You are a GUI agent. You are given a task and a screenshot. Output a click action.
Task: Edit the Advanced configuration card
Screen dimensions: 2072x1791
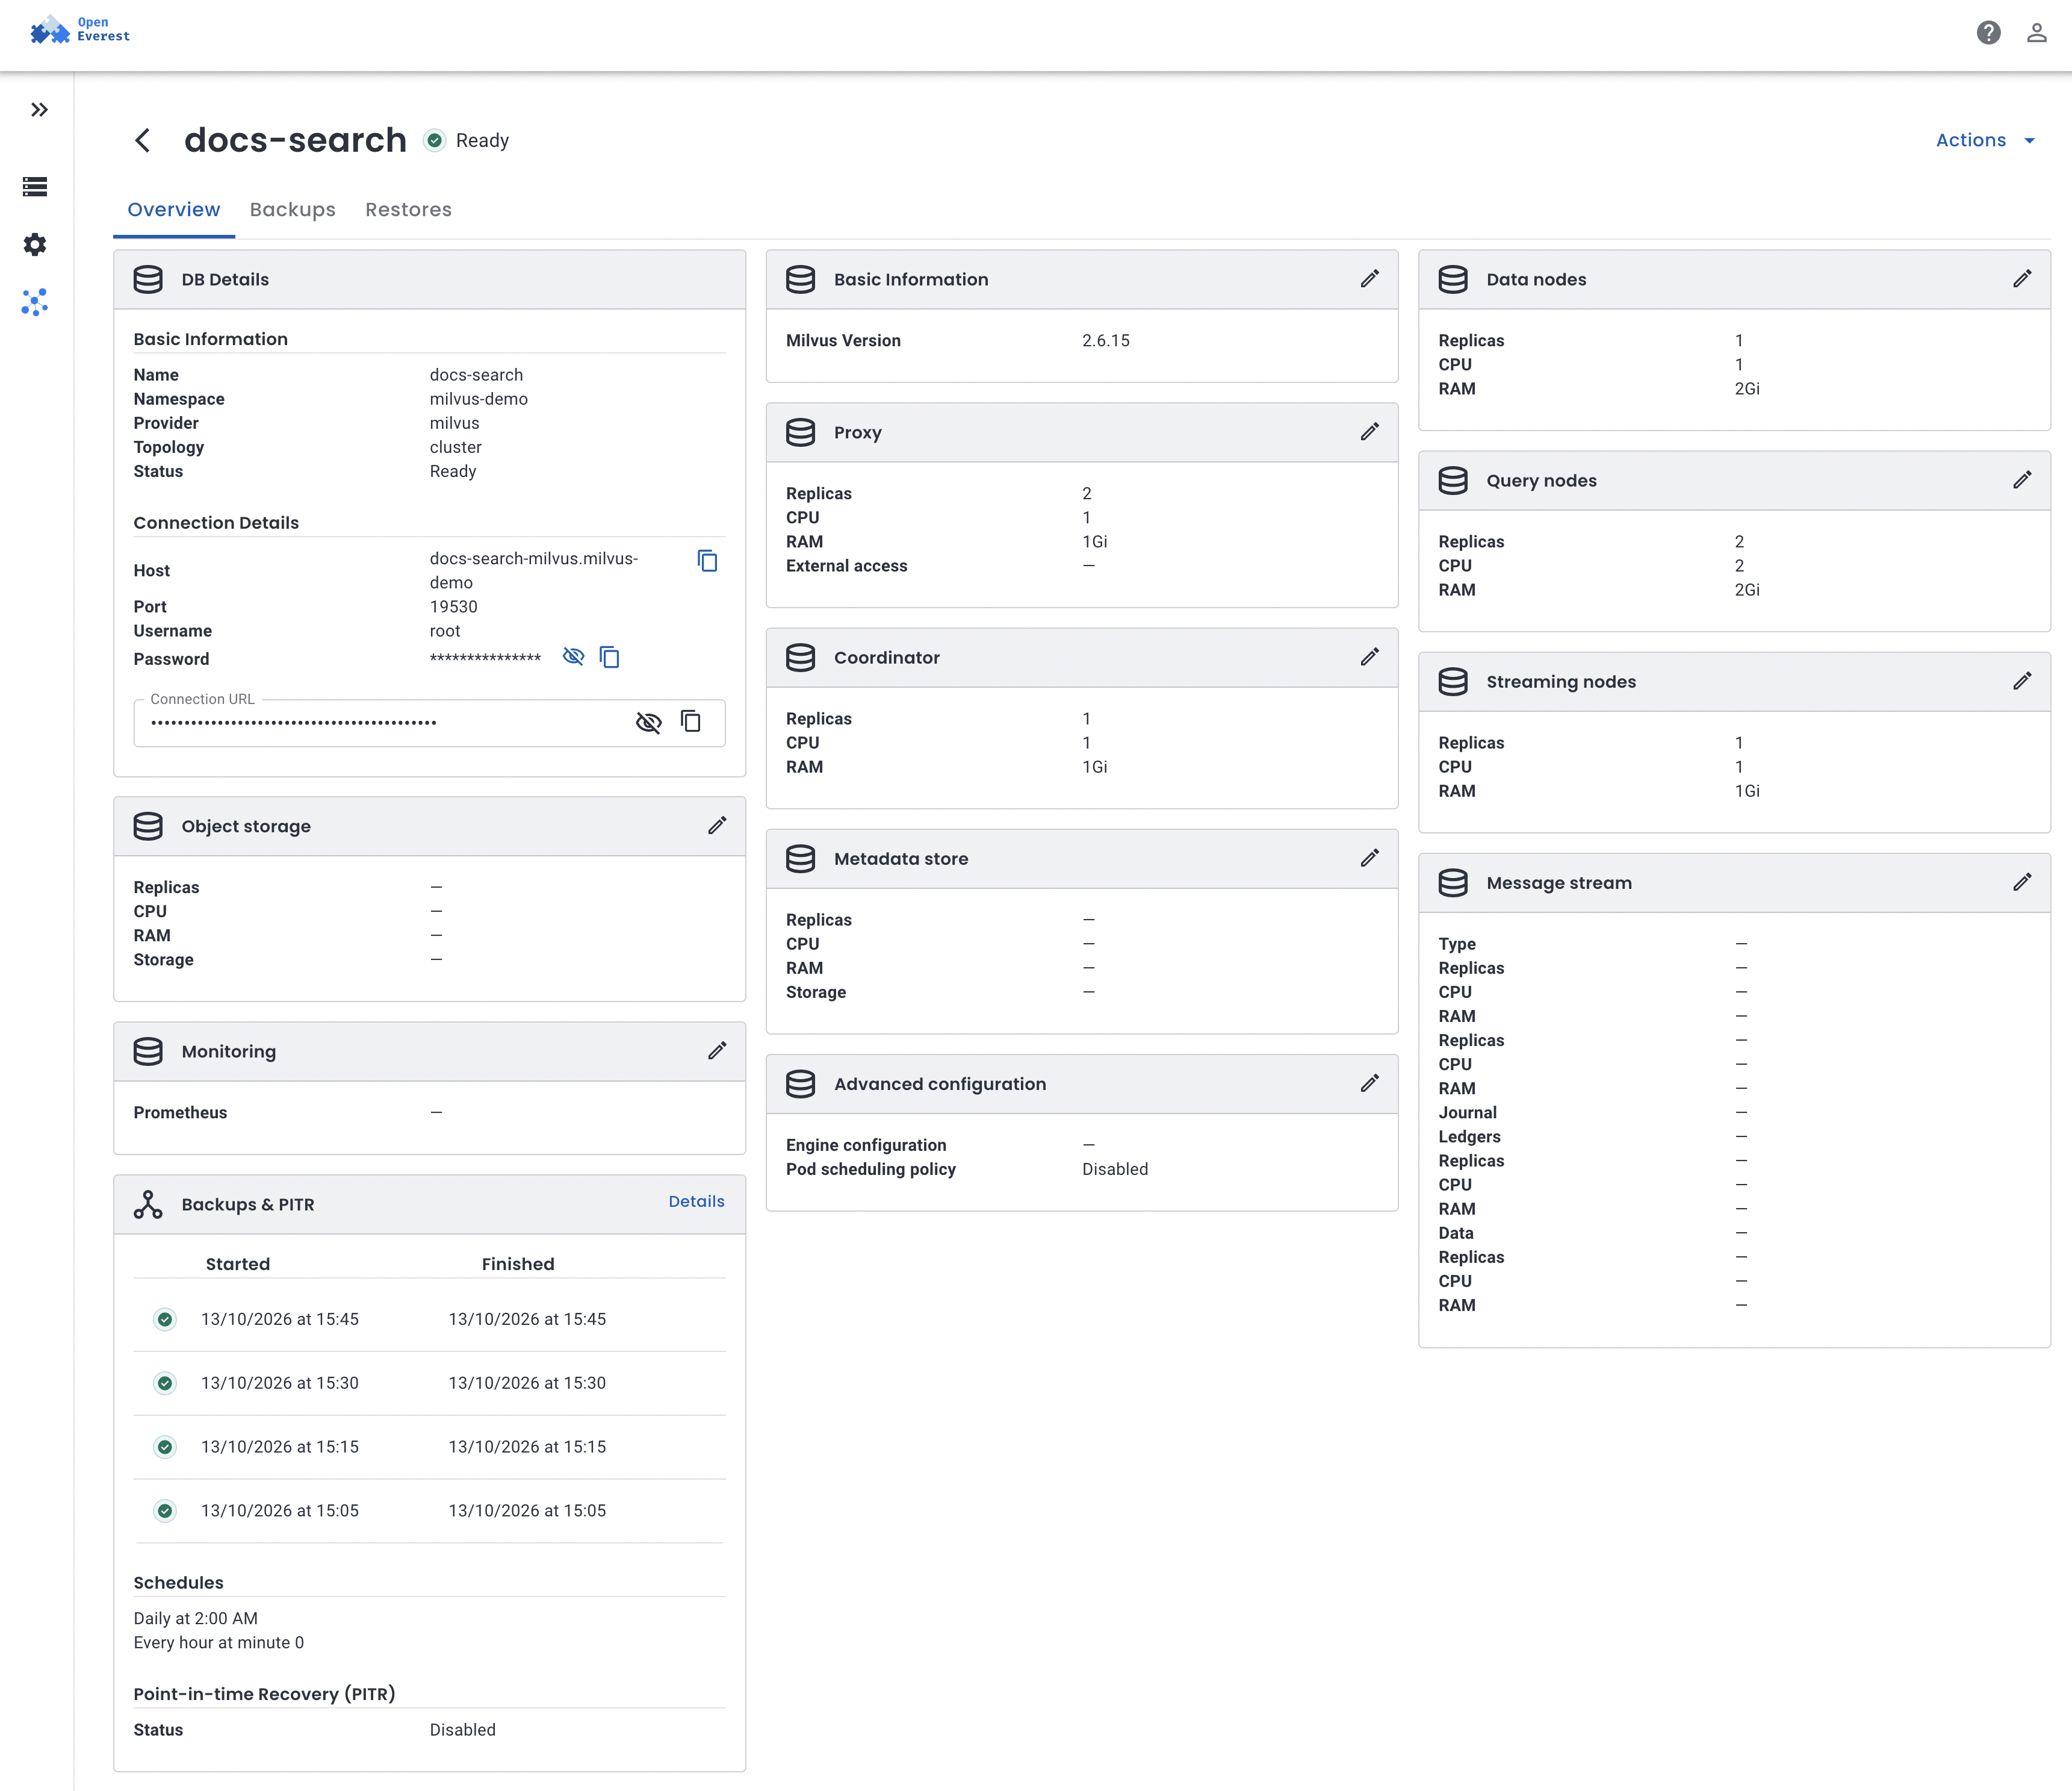pos(1370,1083)
